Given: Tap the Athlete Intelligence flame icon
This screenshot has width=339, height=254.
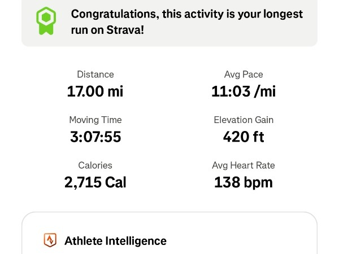Looking at the screenshot, I should coord(50,240).
